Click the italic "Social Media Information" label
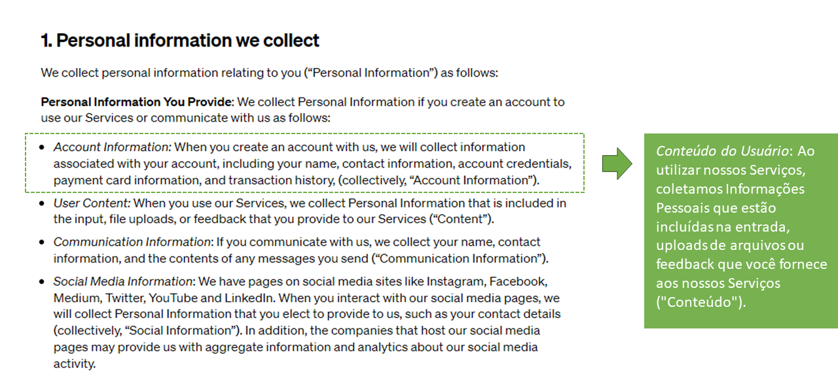Viewport: 838px width, 388px height. pos(123,281)
